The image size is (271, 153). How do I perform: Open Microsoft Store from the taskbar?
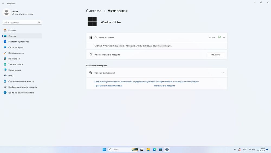pos(161,150)
